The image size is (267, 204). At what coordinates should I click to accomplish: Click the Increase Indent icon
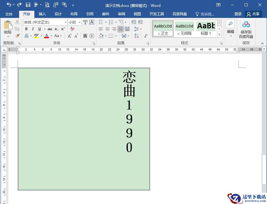pos(140,22)
